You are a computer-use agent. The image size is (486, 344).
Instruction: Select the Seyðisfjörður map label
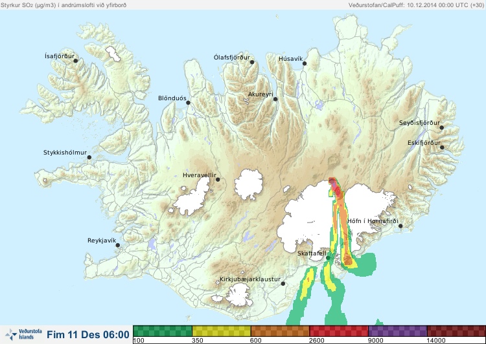pyautogui.click(x=419, y=123)
